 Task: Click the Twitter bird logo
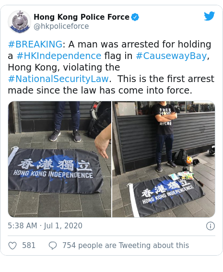point(209,16)
